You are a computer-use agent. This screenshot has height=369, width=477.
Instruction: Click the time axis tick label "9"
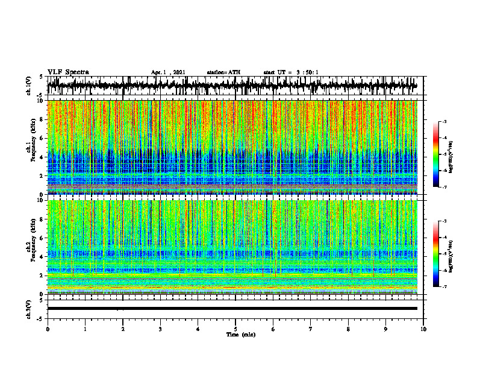coord(385,329)
